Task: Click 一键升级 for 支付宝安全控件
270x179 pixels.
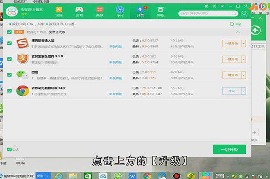Action: click(x=232, y=60)
